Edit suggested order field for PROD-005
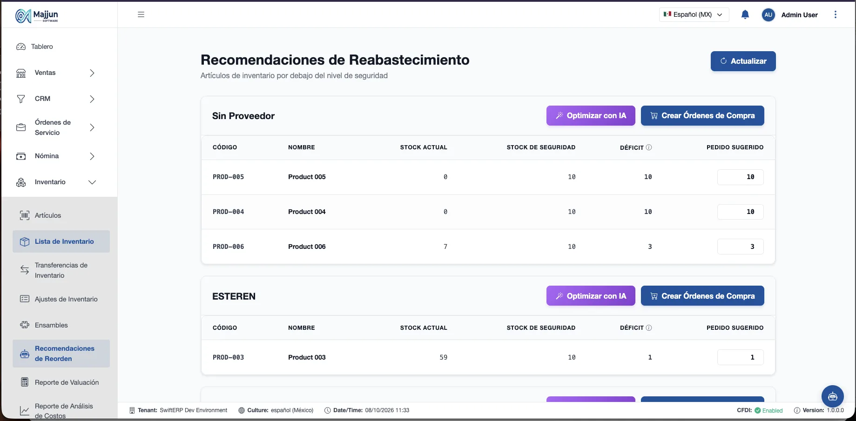 point(740,177)
